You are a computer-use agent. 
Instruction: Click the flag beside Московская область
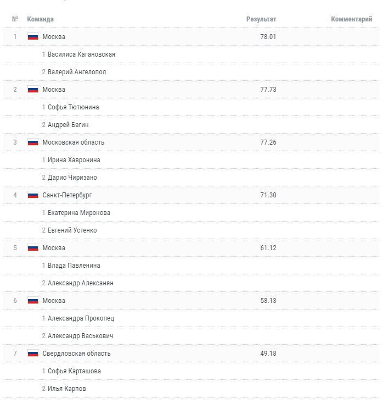point(32,142)
